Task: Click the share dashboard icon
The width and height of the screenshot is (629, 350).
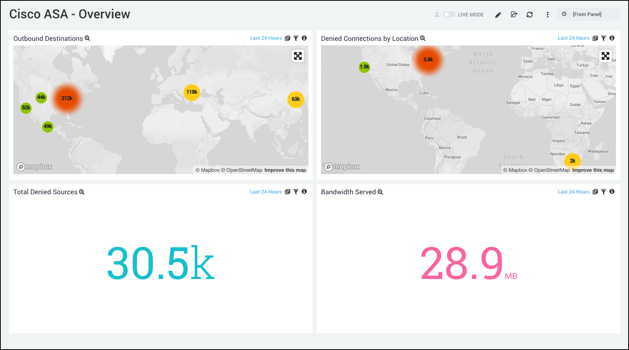Action: tap(514, 15)
